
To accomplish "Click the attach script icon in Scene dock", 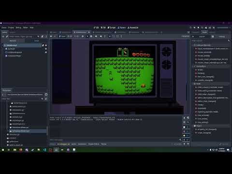I will tap(42, 37).
